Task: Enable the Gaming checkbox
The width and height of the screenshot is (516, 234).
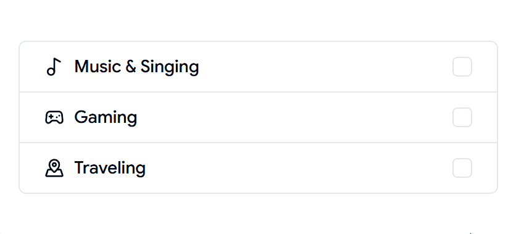Action: (x=462, y=117)
